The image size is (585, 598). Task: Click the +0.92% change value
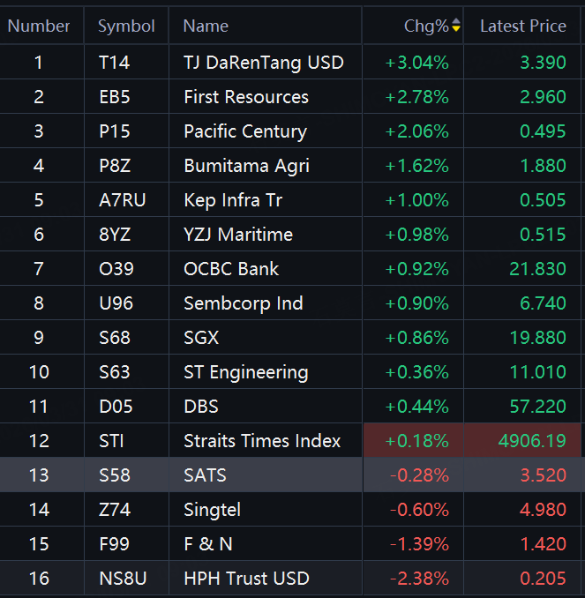point(416,268)
